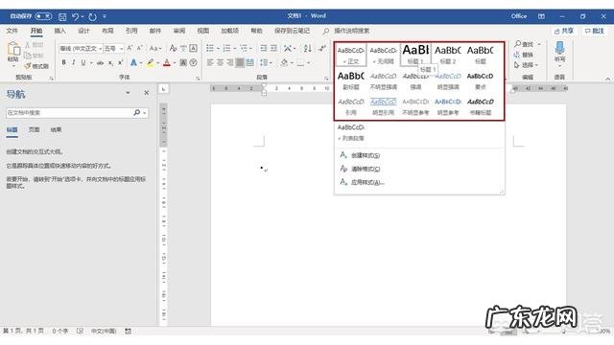Image resolution: width=614 pixels, height=345 pixels.
Task: Click the Align Right icon
Action: click(230, 62)
